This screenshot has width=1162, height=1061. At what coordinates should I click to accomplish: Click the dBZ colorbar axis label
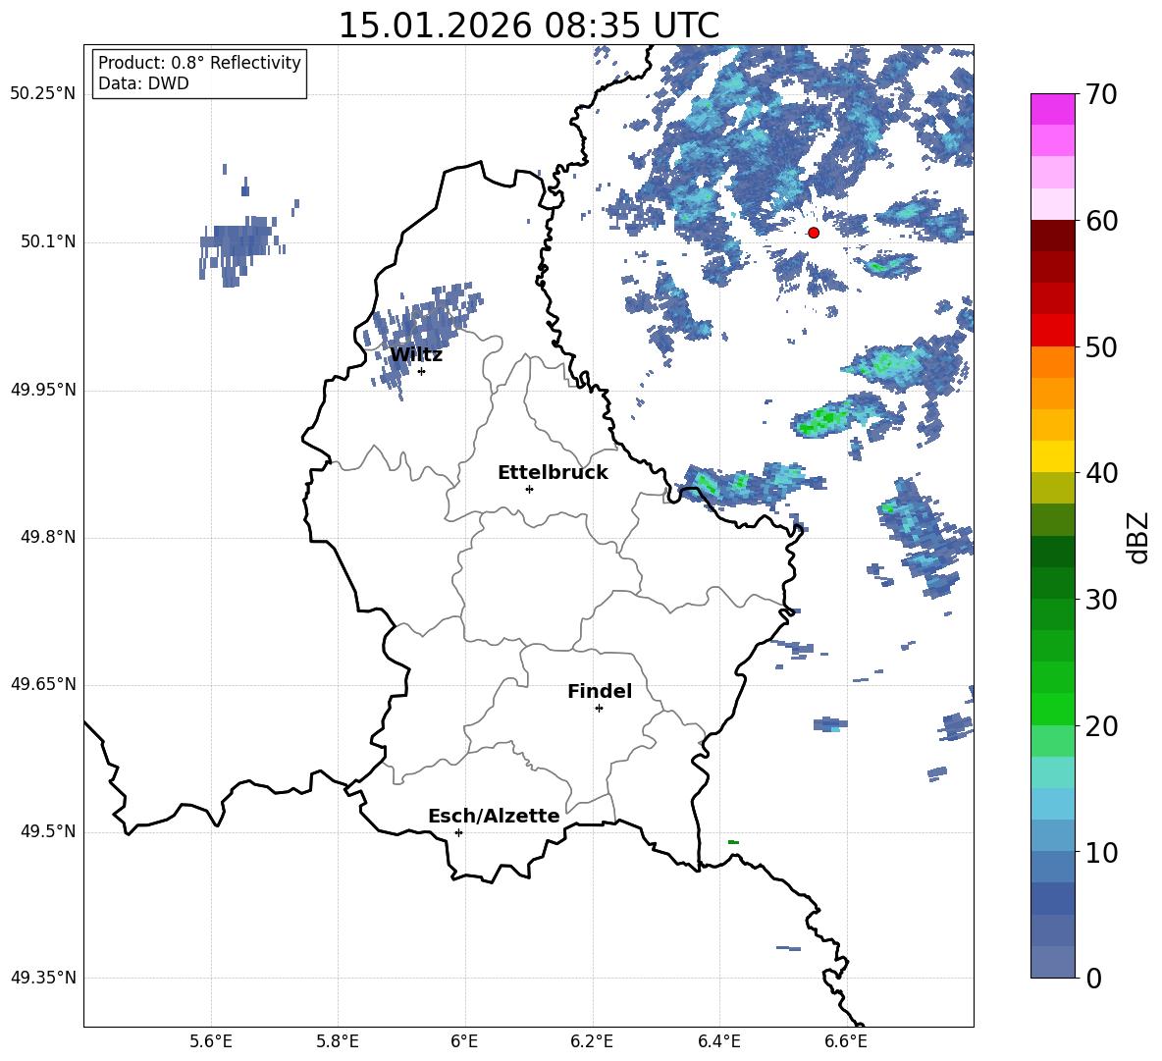(x=1138, y=537)
